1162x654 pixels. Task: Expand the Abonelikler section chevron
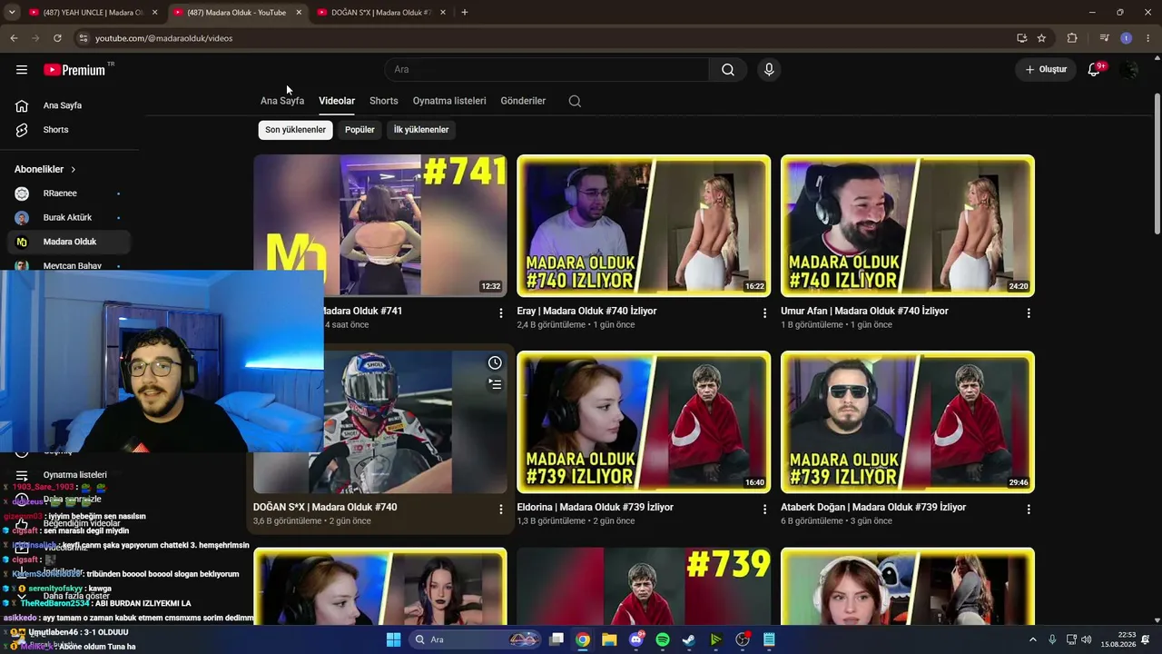[74, 169]
